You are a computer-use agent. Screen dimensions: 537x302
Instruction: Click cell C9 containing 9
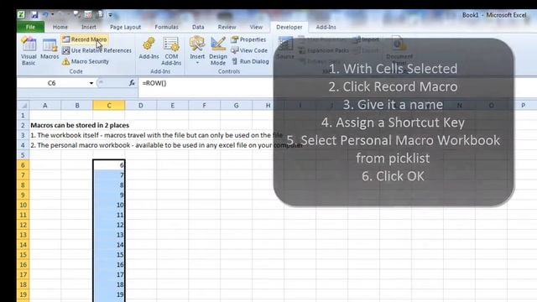(109, 195)
